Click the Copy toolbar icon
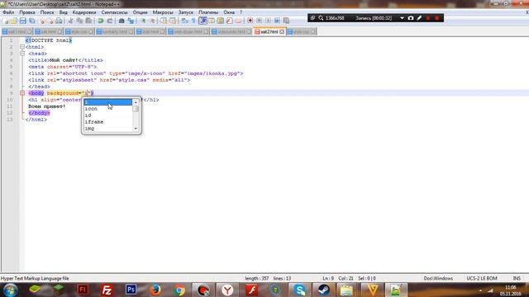The image size is (529, 297). [79, 21]
